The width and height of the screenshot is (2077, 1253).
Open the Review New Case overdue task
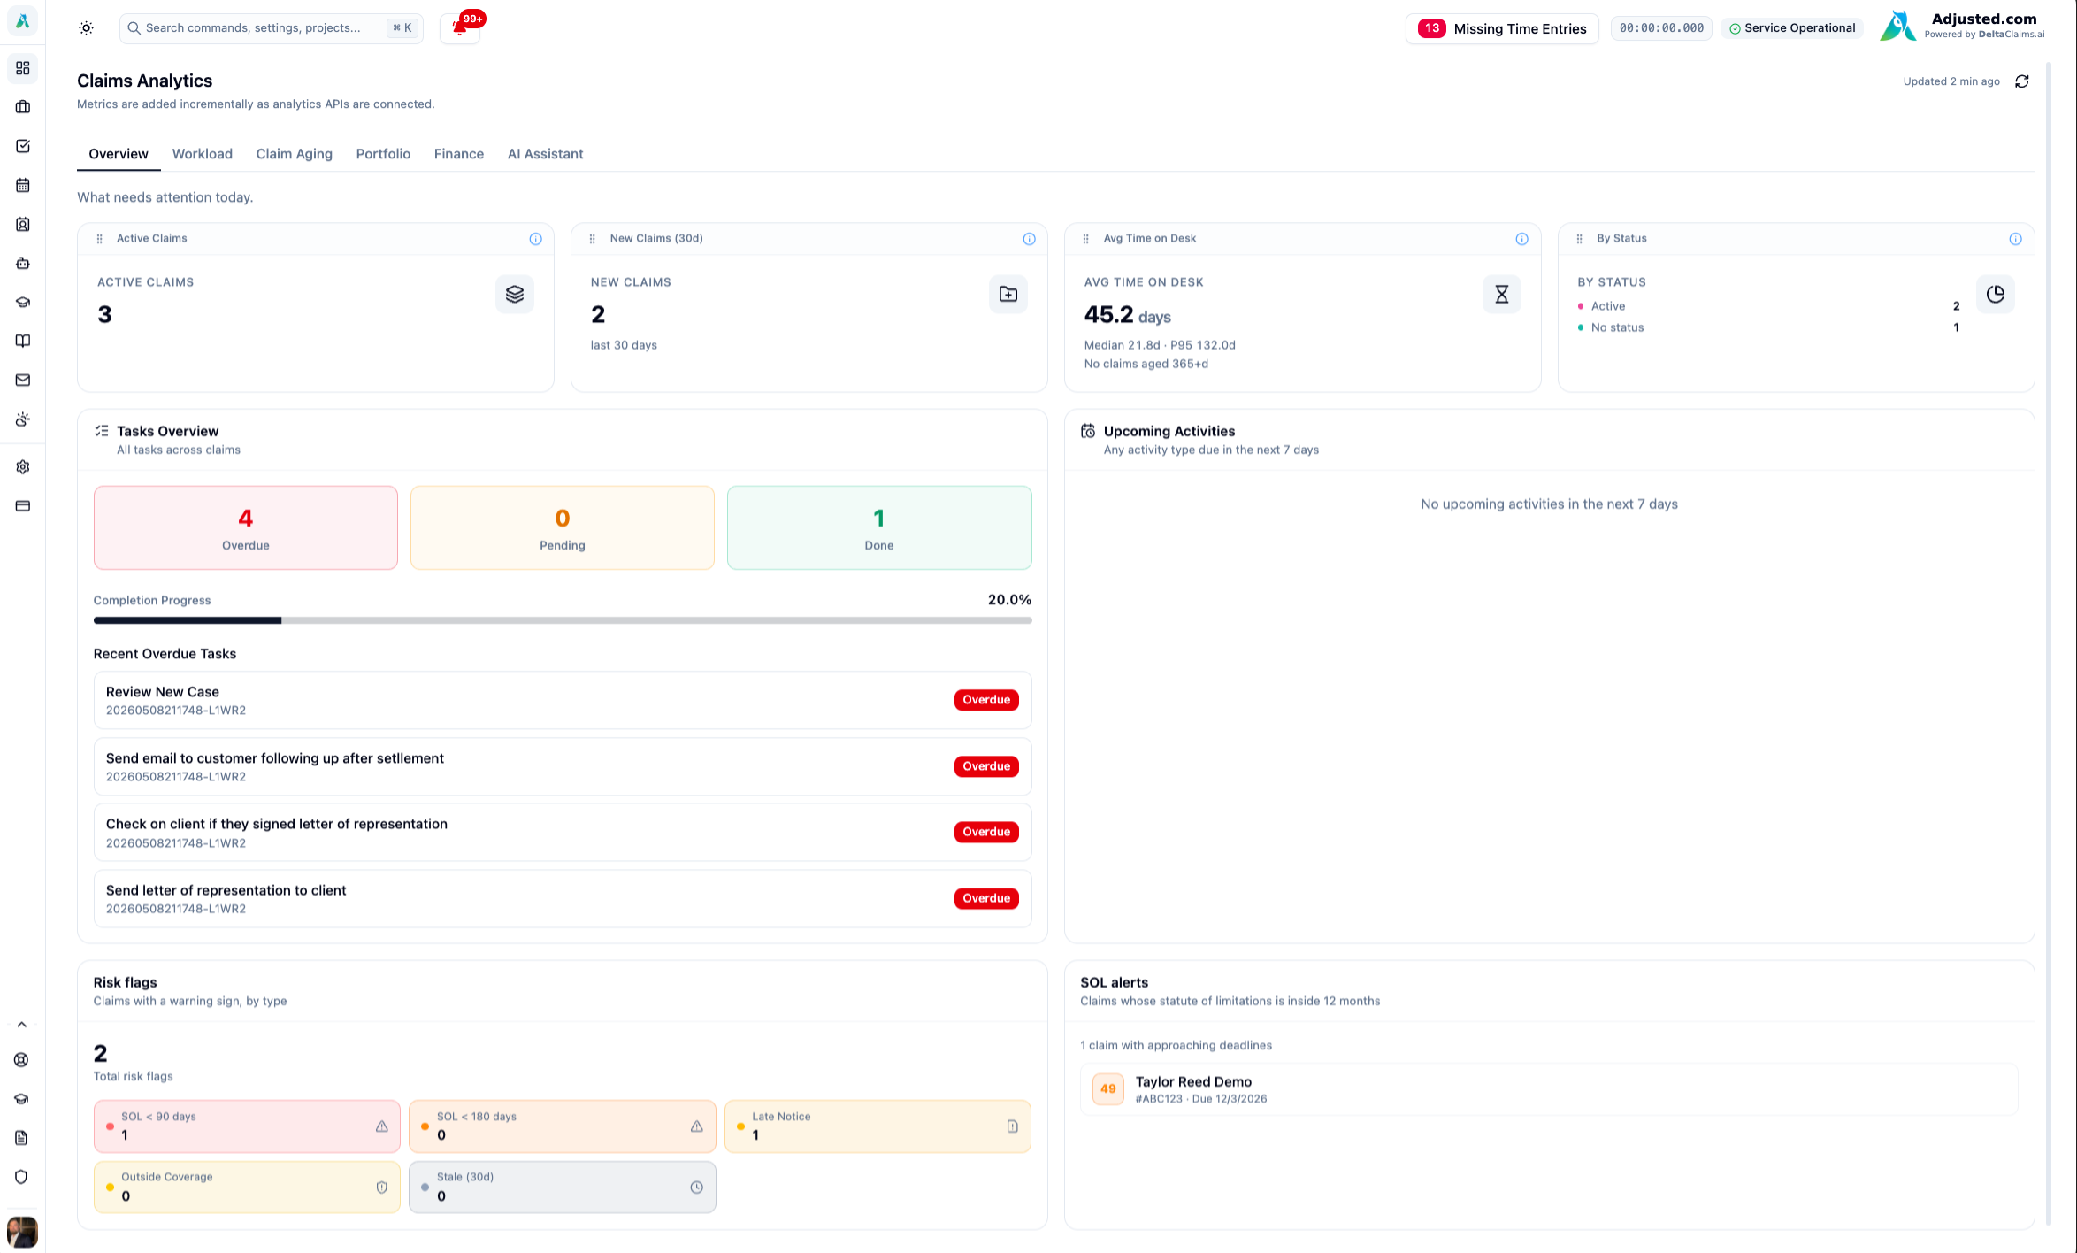563,700
